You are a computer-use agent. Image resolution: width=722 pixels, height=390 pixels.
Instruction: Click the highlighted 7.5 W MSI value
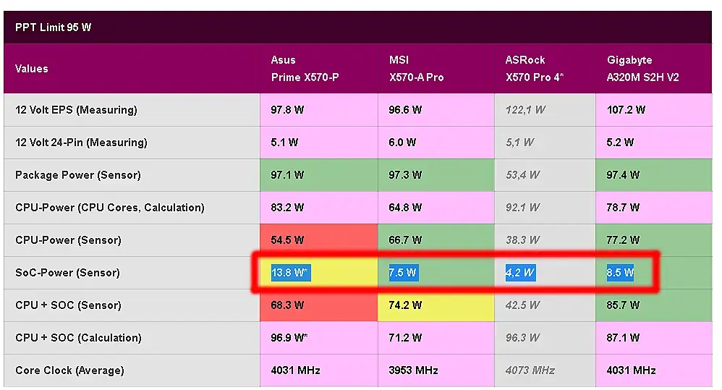point(403,273)
